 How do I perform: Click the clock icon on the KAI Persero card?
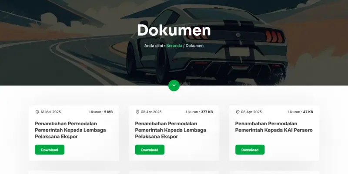click(x=238, y=112)
